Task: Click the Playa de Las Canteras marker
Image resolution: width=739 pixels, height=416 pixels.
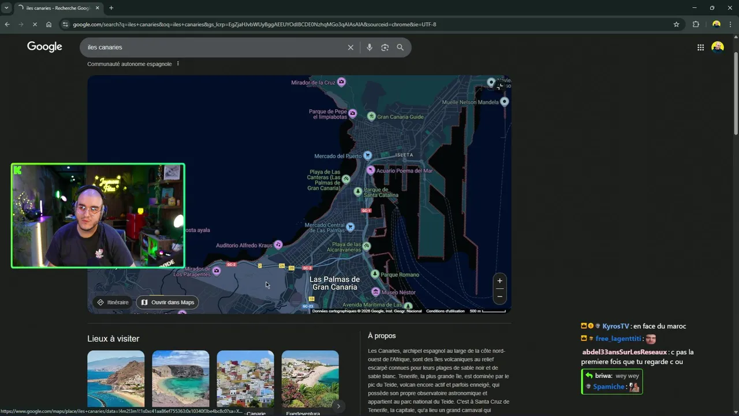Action: pyautogui.click(x=346, y=179)
